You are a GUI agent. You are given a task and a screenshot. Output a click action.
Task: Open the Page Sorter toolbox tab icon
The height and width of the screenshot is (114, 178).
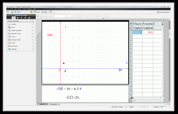pos(17,18)
